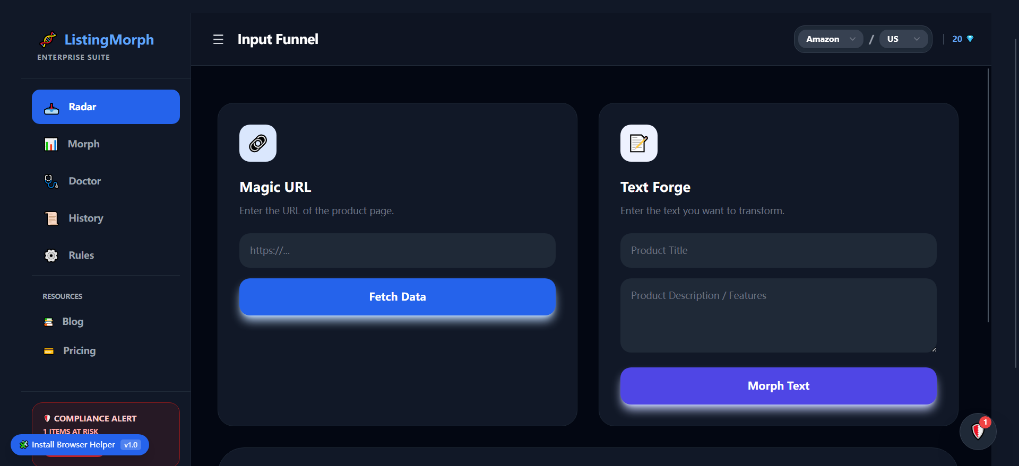Navigate to the Blog page
Viewport: 1019px width, 466px height.
(x=72, y=321)
